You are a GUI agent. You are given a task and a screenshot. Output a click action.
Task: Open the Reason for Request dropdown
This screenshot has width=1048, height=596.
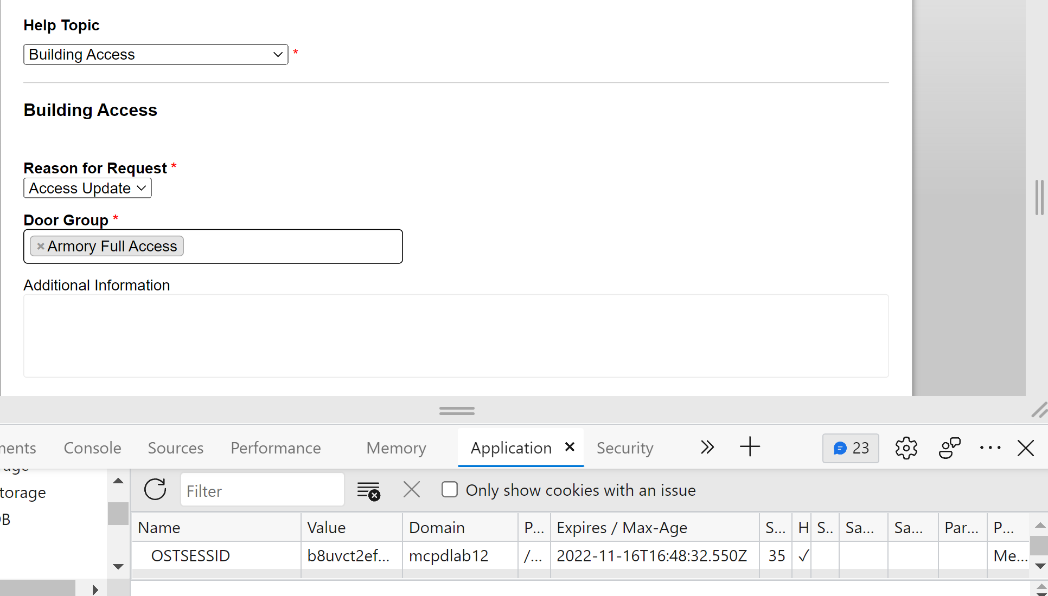coord(87,189)
